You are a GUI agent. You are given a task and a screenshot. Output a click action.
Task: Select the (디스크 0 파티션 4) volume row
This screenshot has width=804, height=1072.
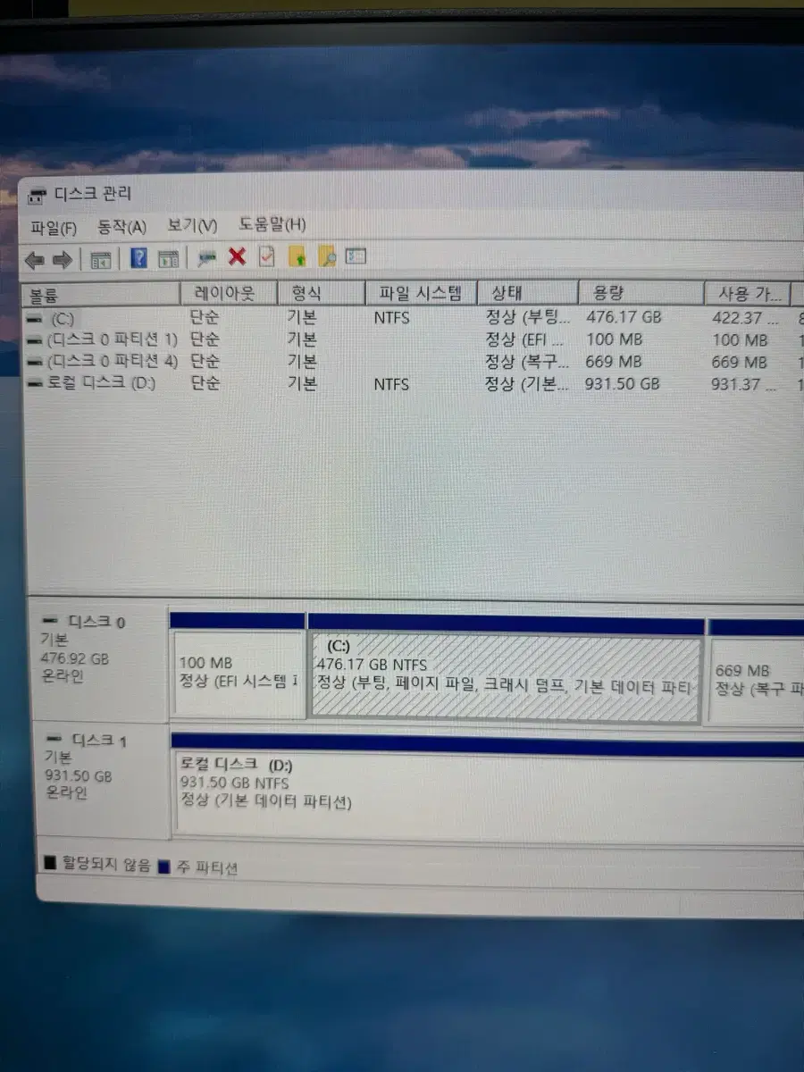click(411, 363)
